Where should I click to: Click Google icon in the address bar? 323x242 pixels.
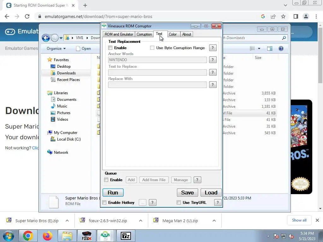click(263, 16)
